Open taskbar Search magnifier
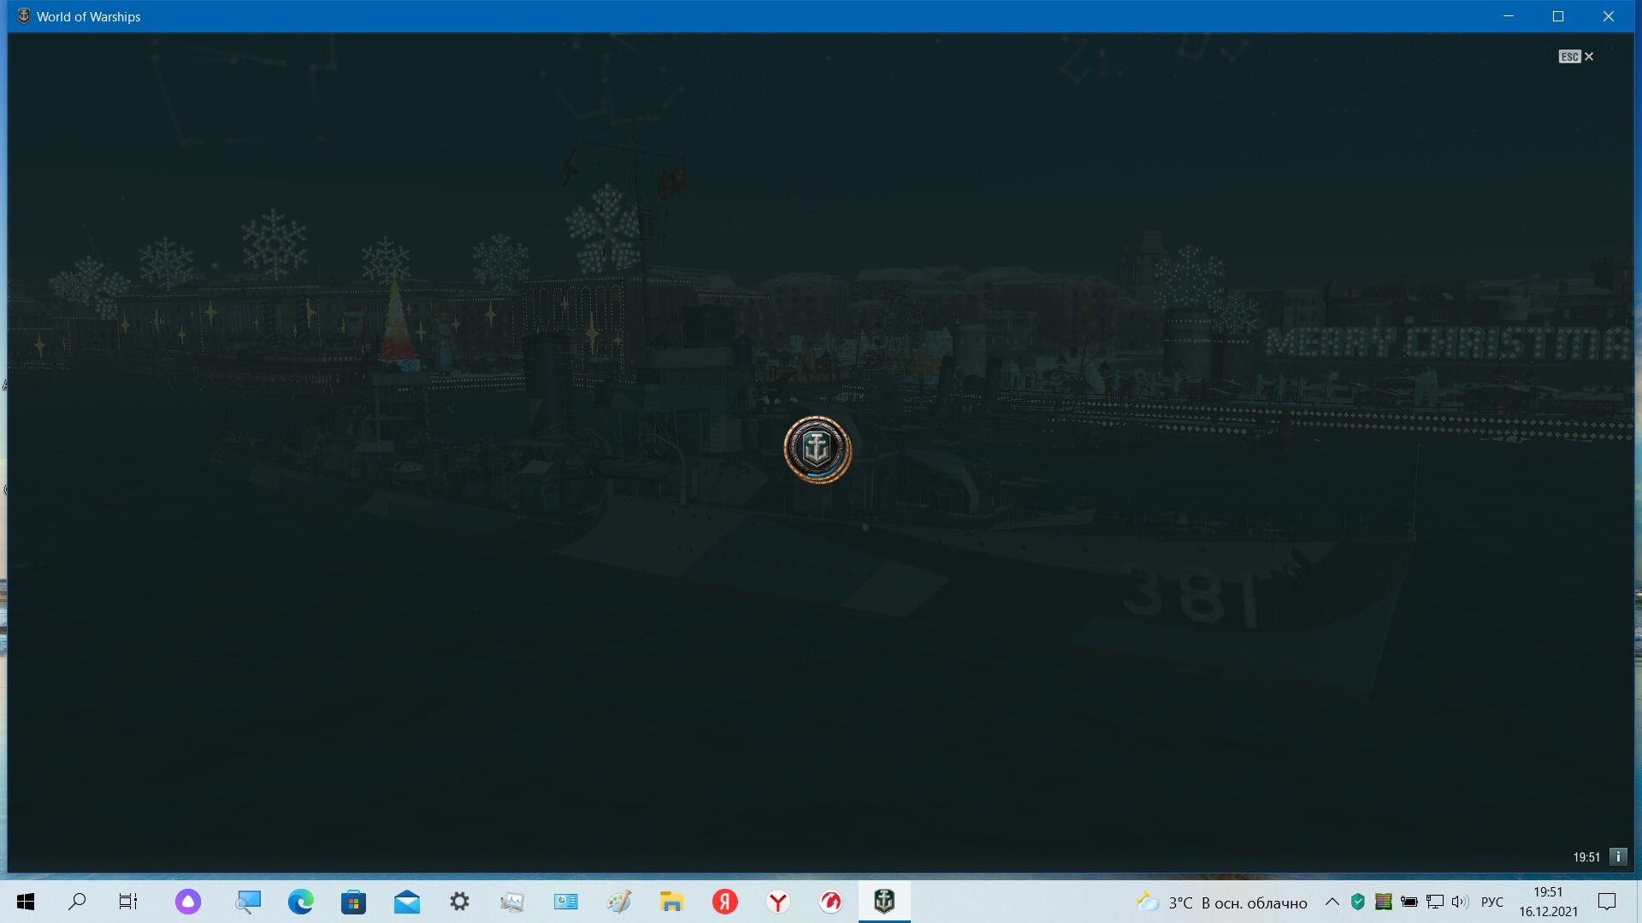The width and height of the screenshot is (1642, 923). click(77, 902)
